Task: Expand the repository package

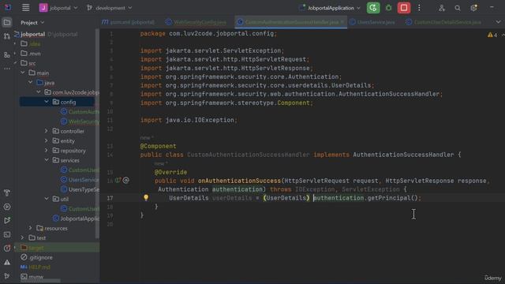Action: 47,151
